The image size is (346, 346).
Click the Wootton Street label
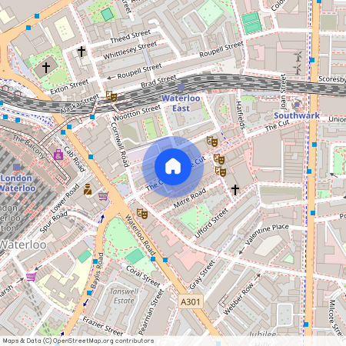[x=137, y=113]
